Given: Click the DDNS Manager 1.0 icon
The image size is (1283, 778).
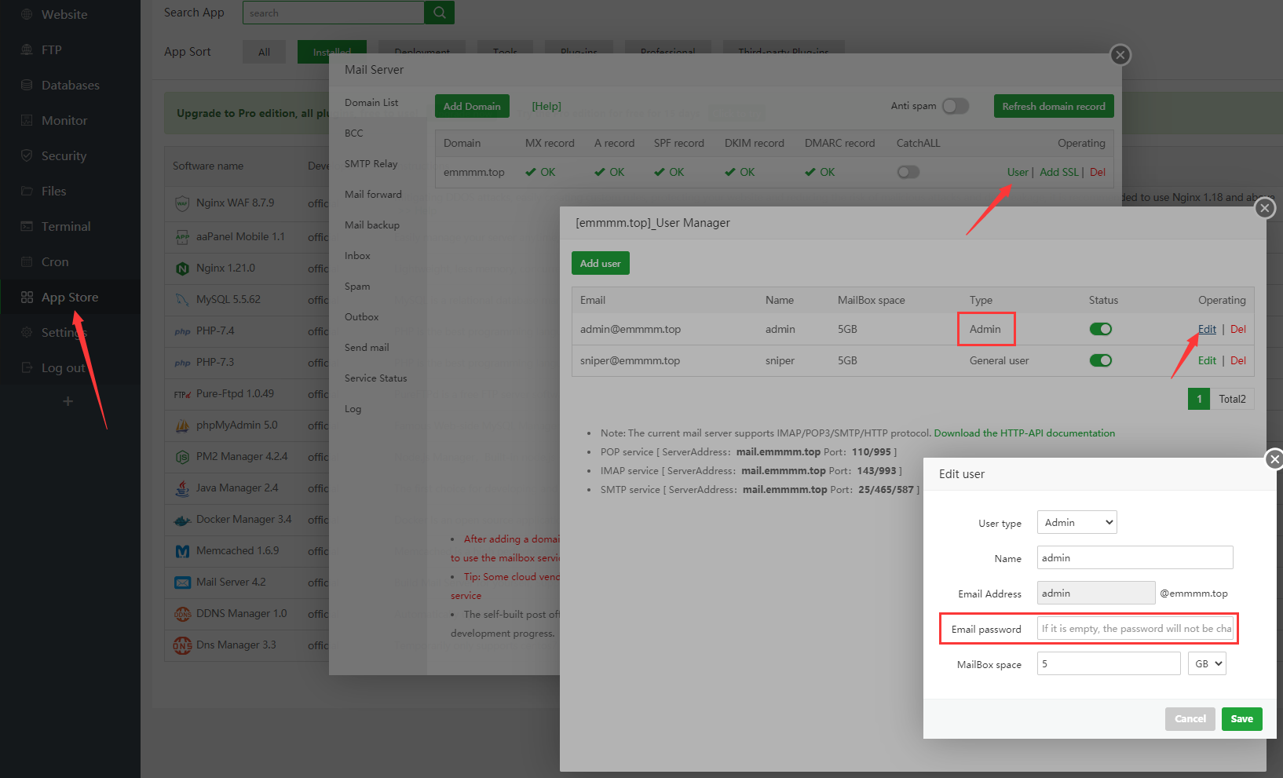Looking at the screenshot, I should [182, 614].
